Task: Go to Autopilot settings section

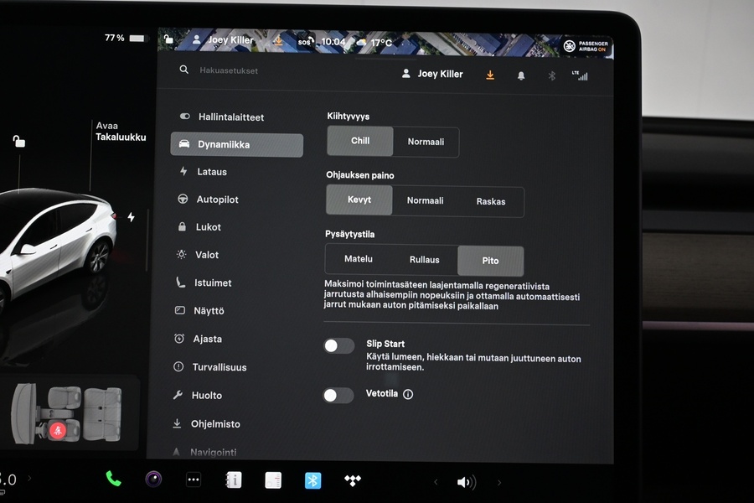Action: [217, 200]
